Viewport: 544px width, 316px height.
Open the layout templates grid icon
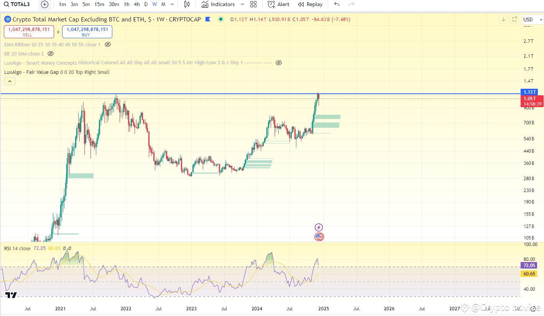[253, 4]
